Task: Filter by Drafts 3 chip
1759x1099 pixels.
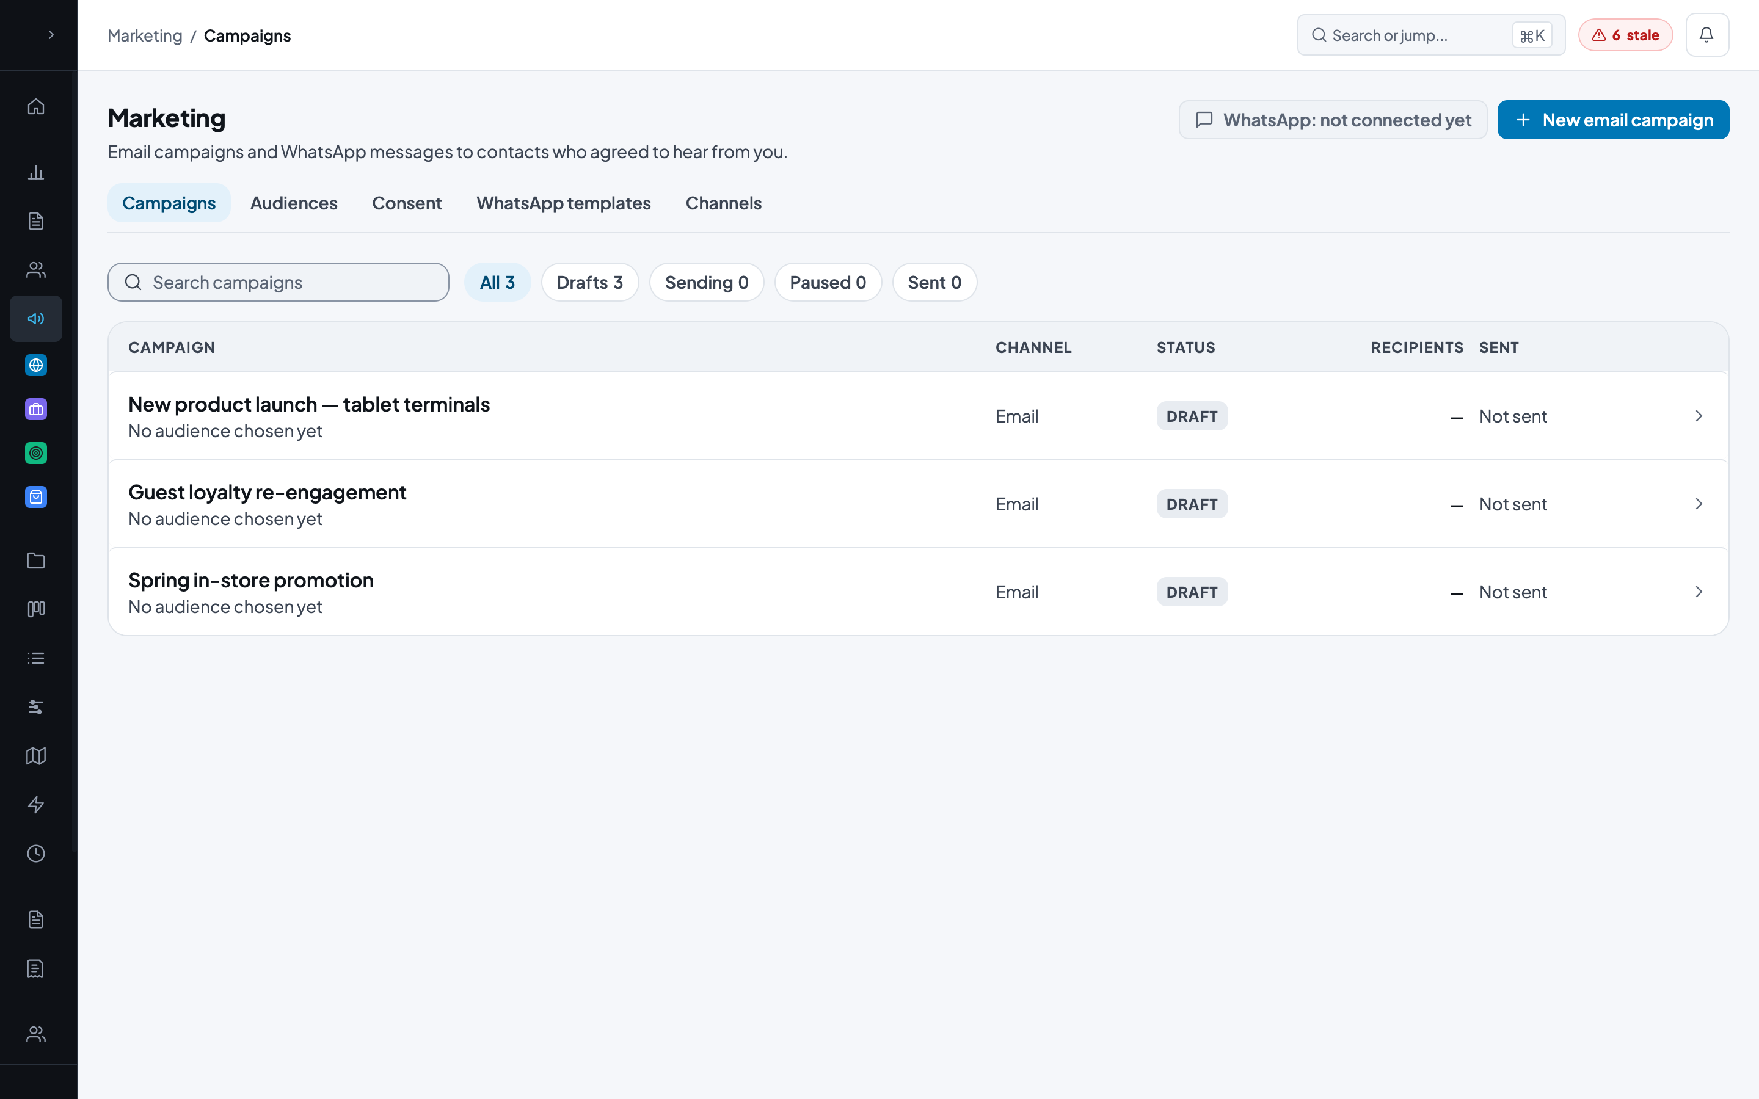Action: 589,282
